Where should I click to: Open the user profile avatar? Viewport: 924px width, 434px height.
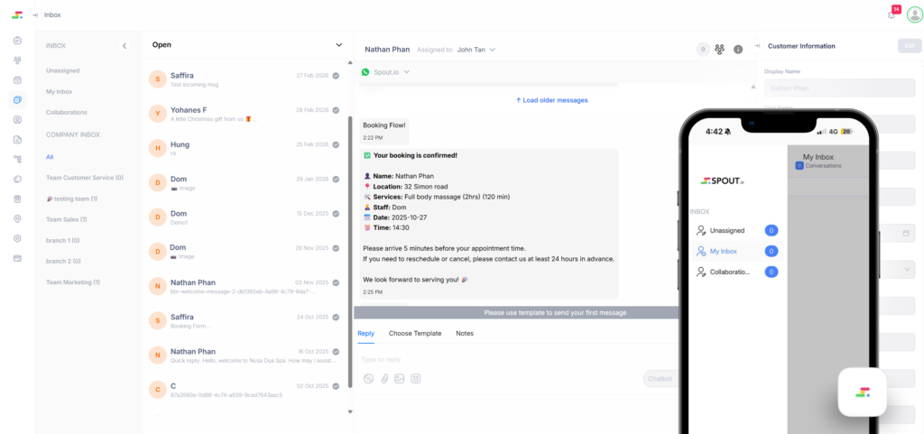[914, 14]
